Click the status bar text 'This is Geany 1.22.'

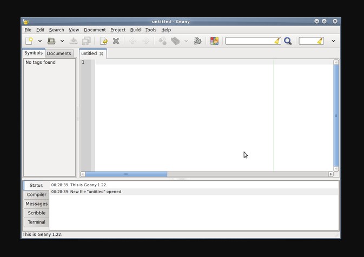coord(42,234)
